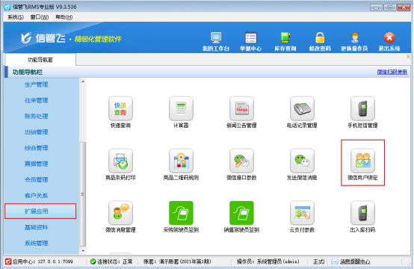Open 微信用户绑定 user binding icon

(x=362, y=161)
